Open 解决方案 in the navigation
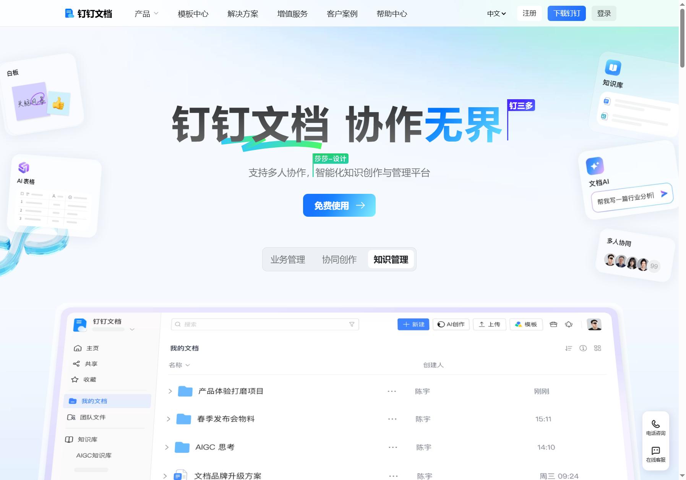The height and width of the screenshot is (480, 686). click(243, 14)
